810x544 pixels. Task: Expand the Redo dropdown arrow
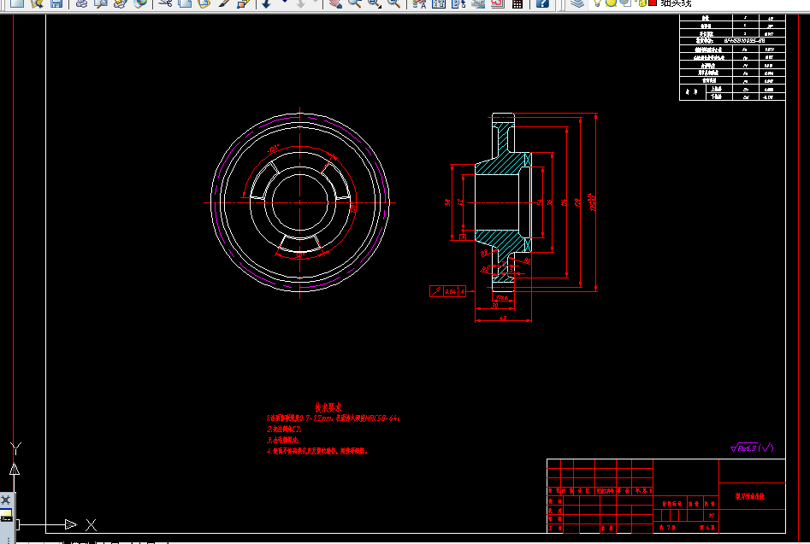(316, 3)
